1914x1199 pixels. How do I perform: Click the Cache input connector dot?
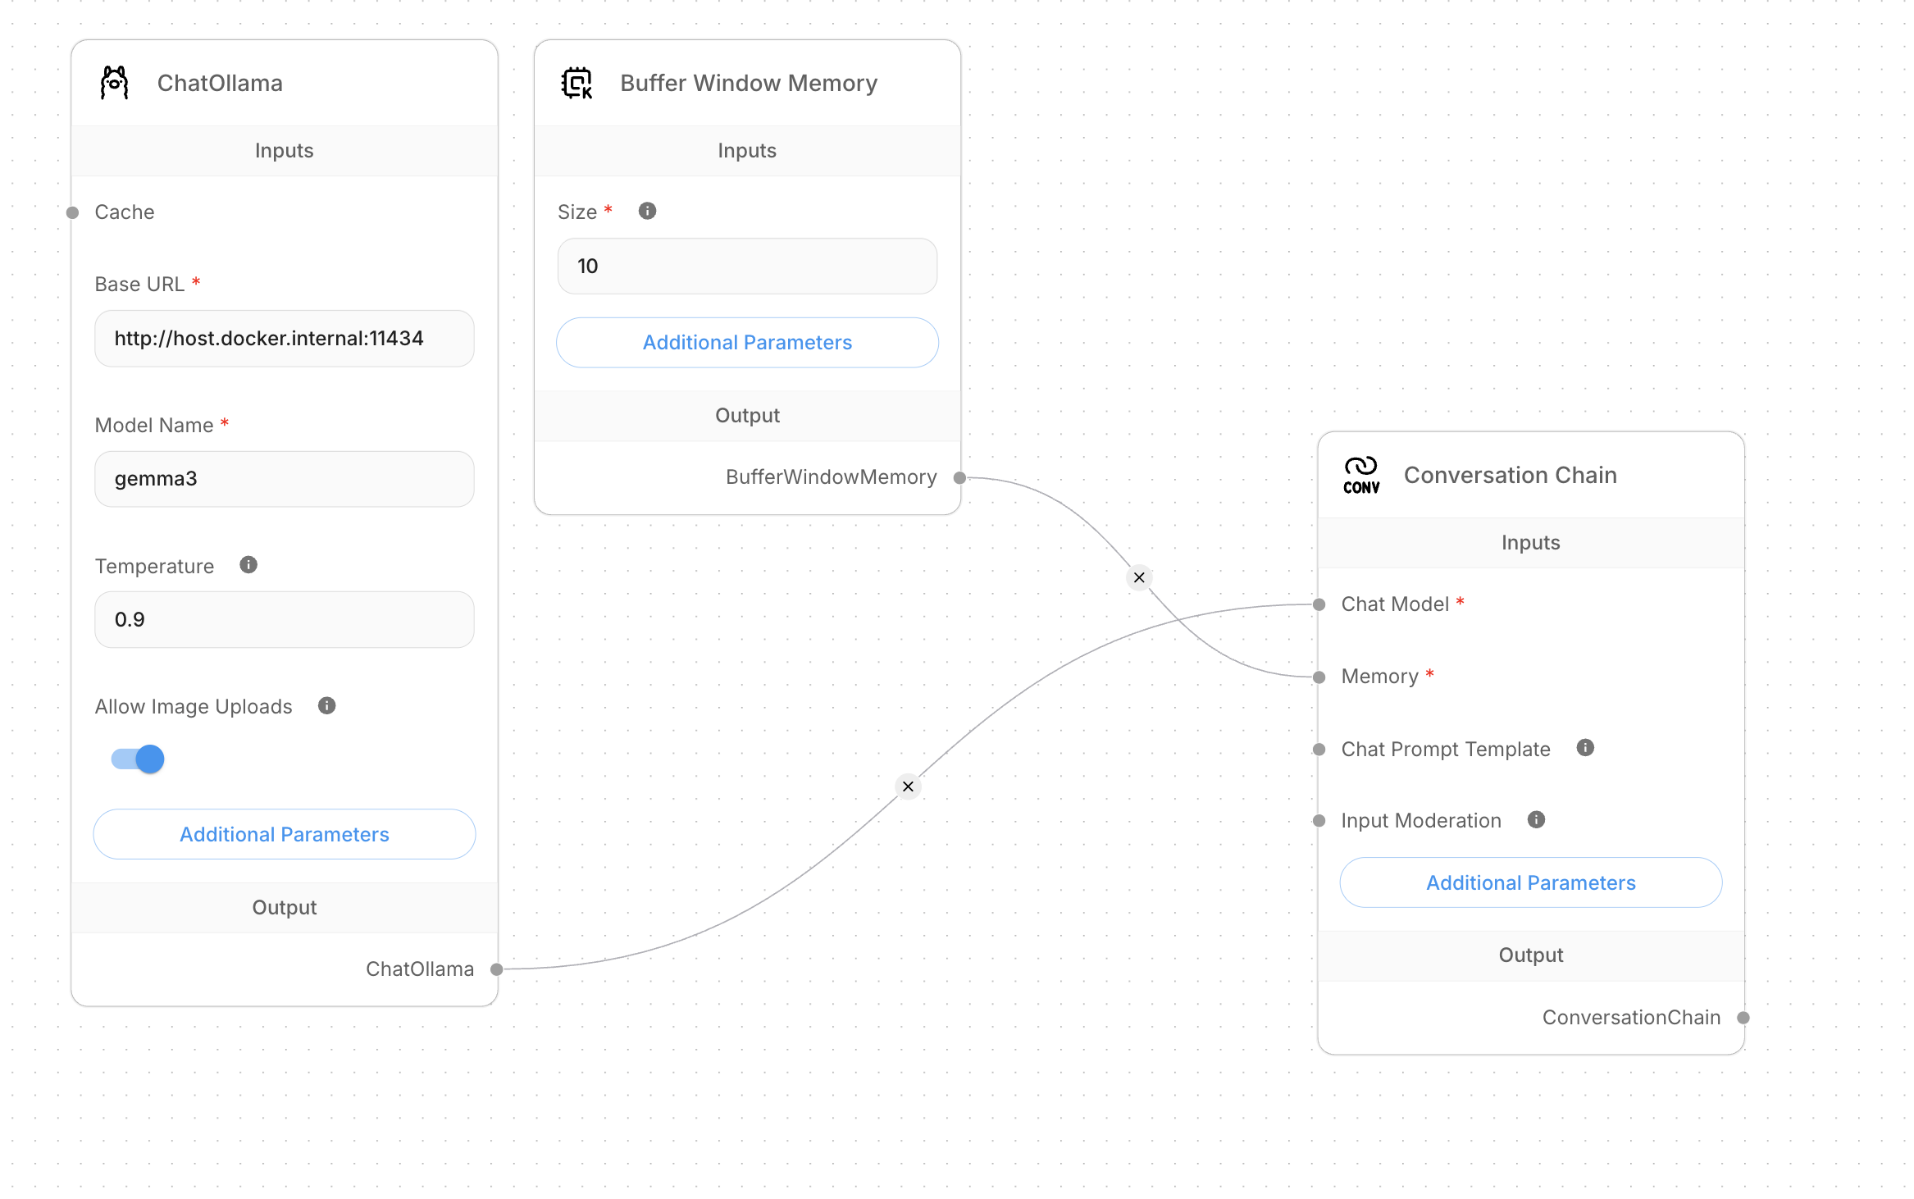[x=72, y=212]
